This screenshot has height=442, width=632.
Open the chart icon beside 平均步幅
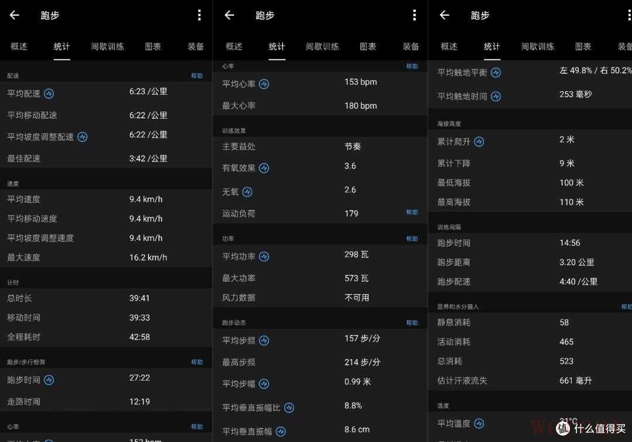[264, 384]
